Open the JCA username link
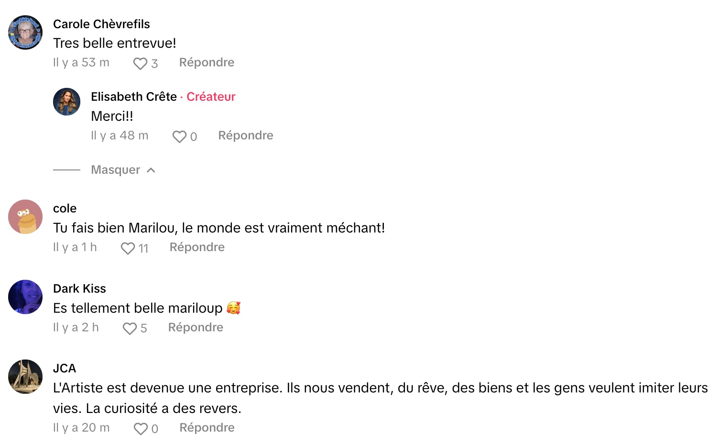Screen dimensions: 719x444 point(65,368)
